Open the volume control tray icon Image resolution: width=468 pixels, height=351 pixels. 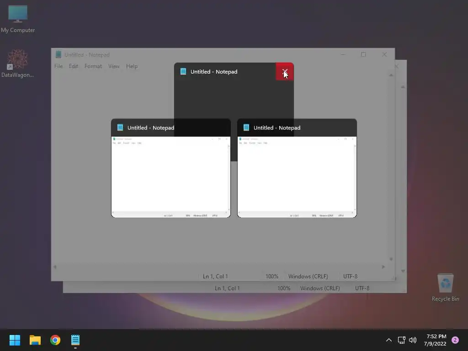tap(413, 340)
